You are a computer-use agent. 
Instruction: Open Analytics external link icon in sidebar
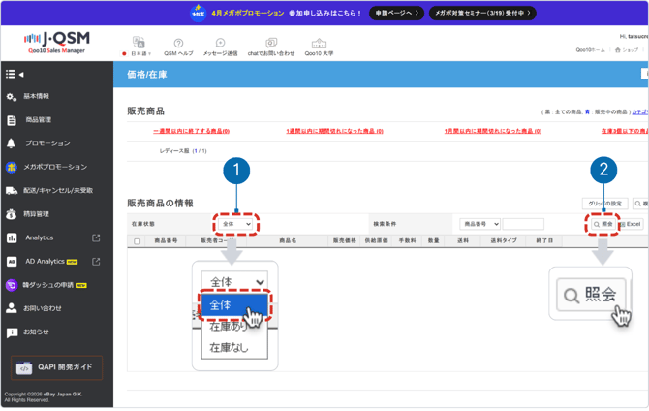pyautogui.click(x=96, y=237)
